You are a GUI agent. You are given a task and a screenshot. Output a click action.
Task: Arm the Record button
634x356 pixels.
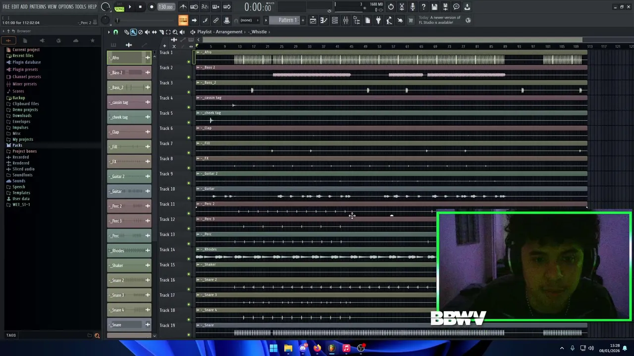[152, 7]
